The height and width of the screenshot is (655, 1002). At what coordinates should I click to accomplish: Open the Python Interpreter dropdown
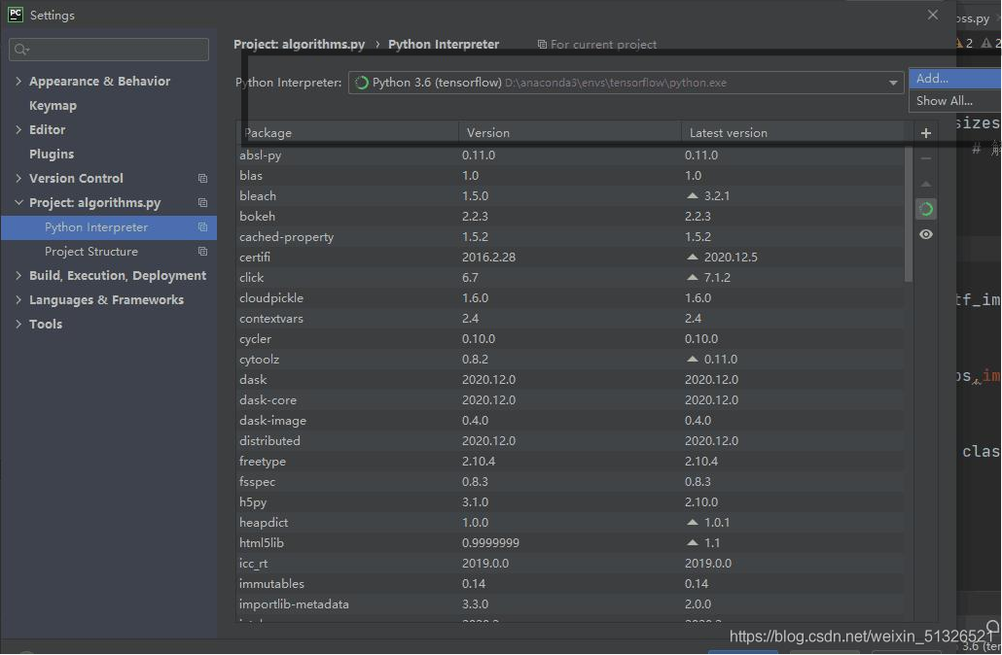(893, 83)
